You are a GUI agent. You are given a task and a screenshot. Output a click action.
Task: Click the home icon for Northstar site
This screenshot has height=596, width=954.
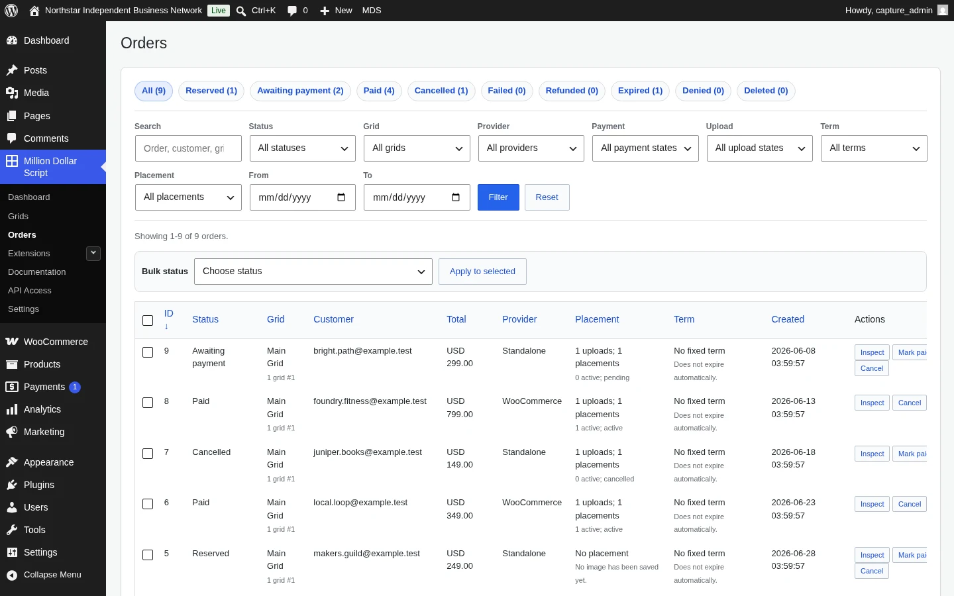pyautogui.click(x=34, y=11)
